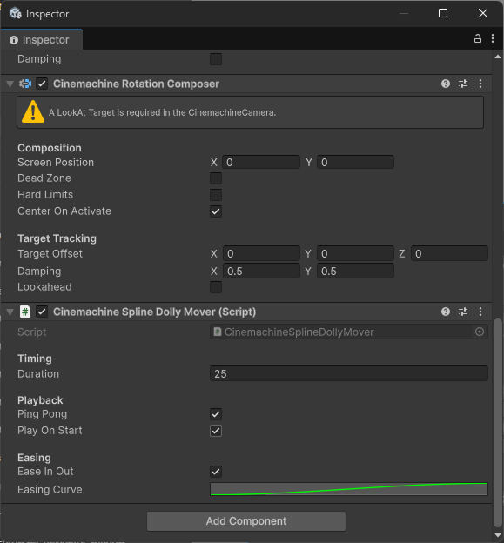504x543 pixels.
Task: Open the Script object picker circle
Action: pyautogui.click(x=480, y=332)
